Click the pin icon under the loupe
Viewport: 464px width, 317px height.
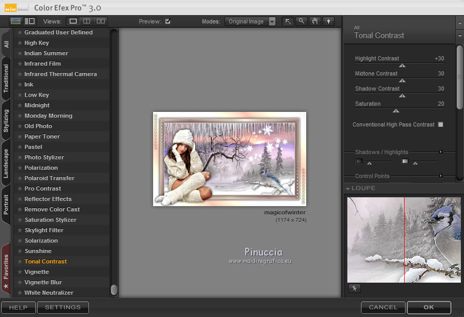click(355, 288)
